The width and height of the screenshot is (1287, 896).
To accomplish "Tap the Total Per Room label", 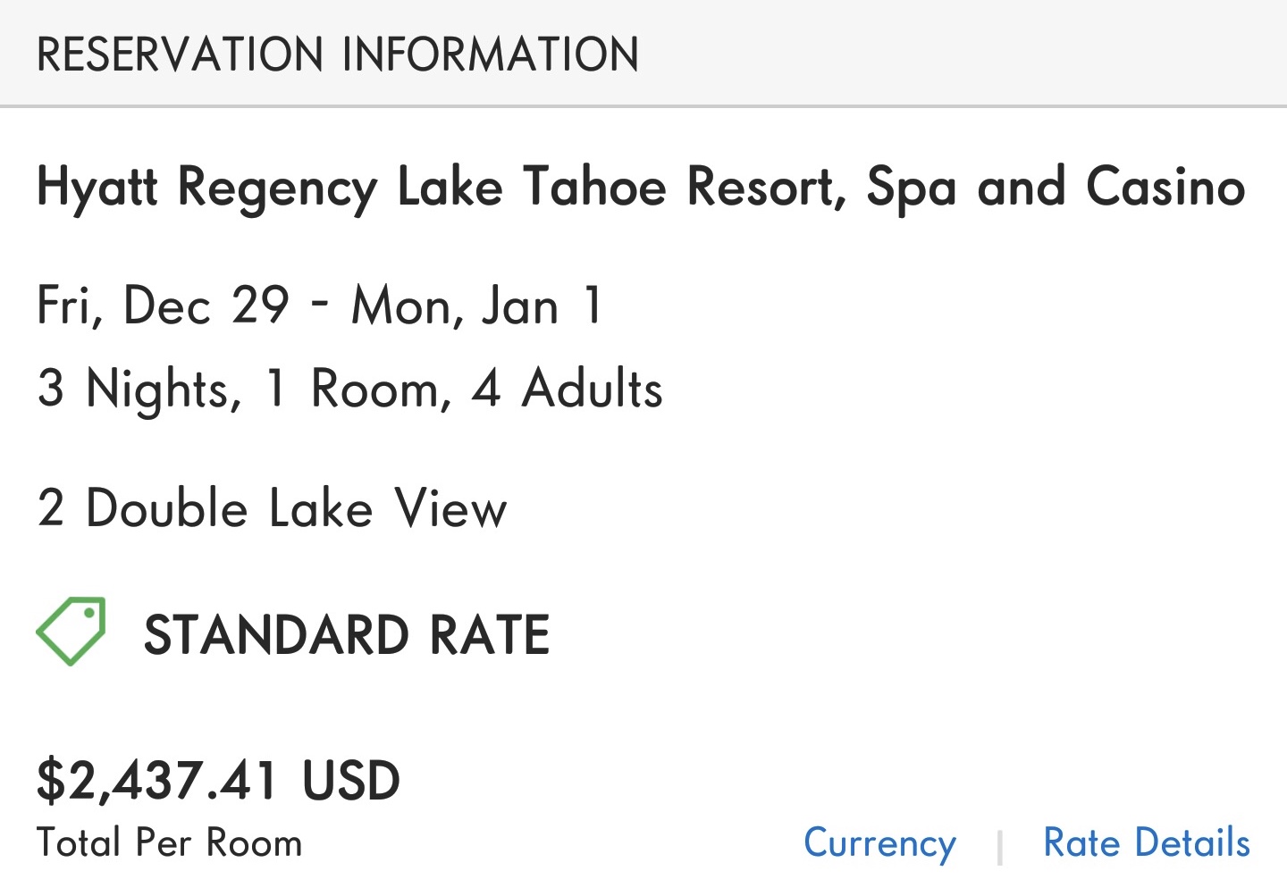I will 170,843.
